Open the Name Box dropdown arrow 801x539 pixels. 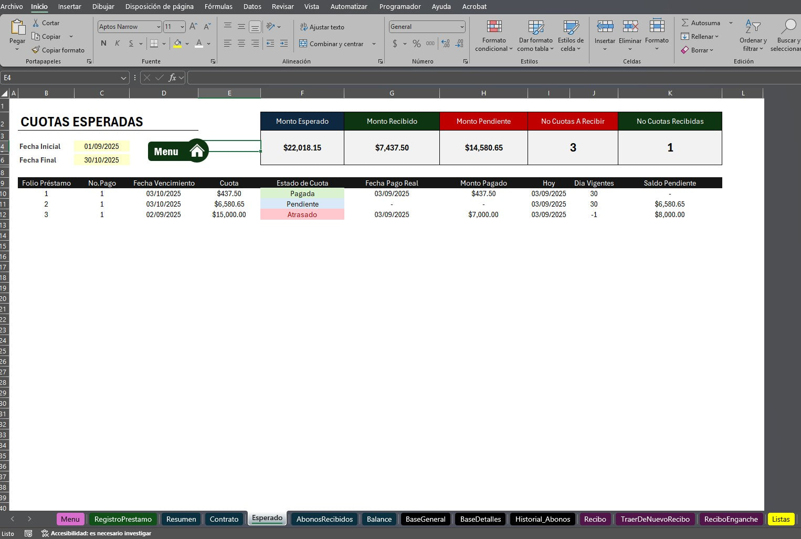tap(123, 78)
